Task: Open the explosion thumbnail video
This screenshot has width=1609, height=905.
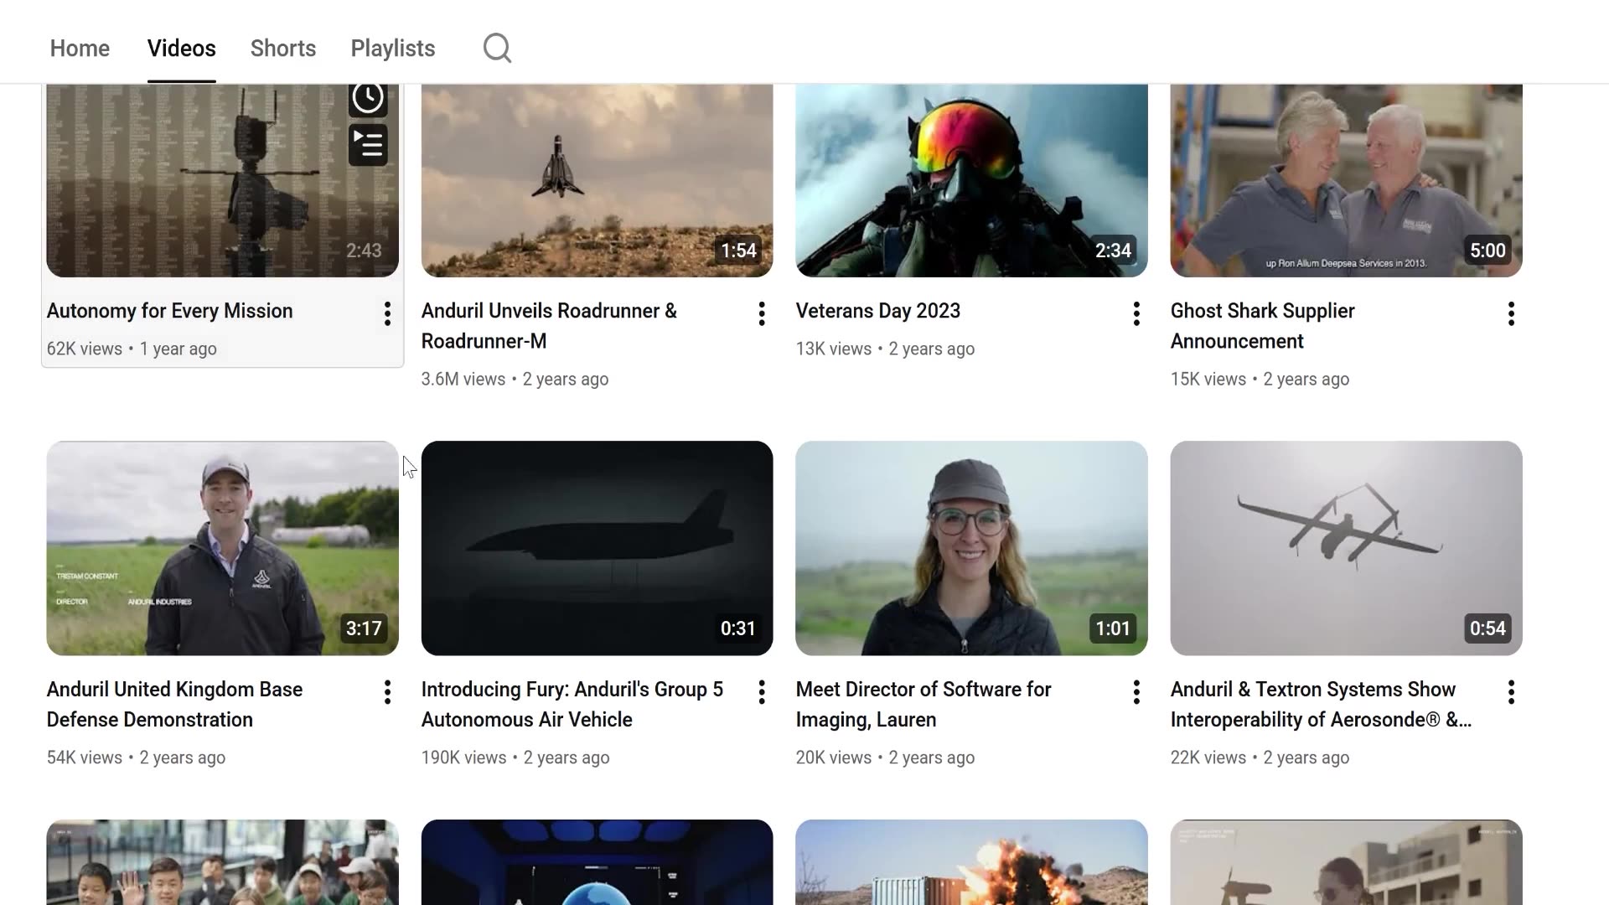Action: 971,863
